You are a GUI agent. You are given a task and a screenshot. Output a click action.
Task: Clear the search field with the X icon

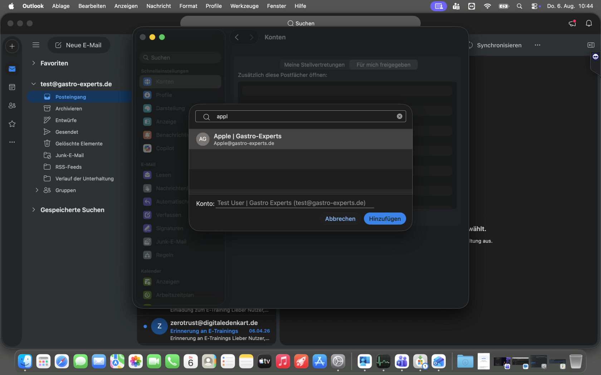[x=400, y=116]
